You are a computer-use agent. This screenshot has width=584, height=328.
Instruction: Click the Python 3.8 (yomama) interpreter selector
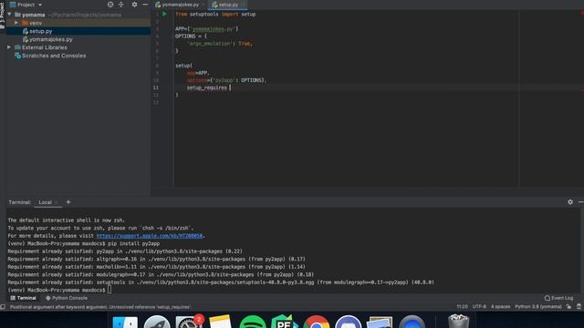538,306
